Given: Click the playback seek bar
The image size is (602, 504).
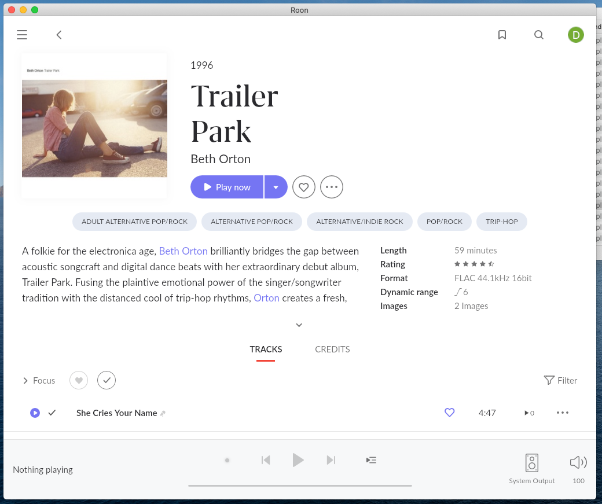Looking at the screenshot, I should click(x=300, y=485).
